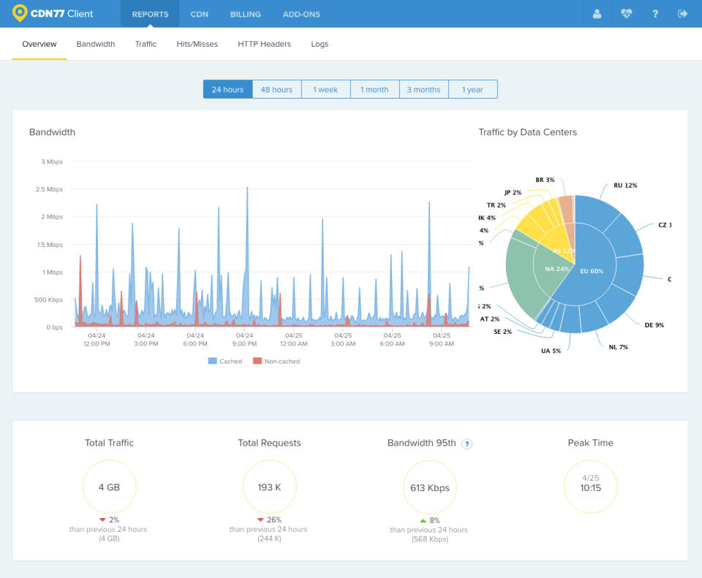
Task: Click the Total Requests 193 K figure
Action: pos(269,486)
